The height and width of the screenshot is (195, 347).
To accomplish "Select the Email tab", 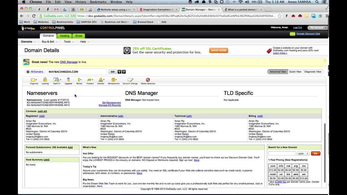I will (x=79, y=36).
